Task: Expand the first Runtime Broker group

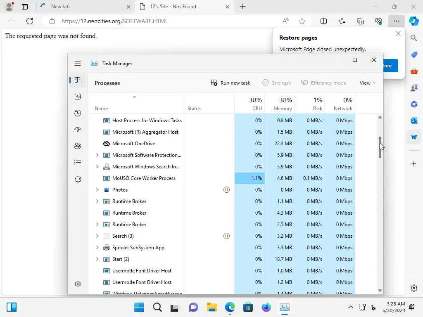Action: click(x=97, y=201)
